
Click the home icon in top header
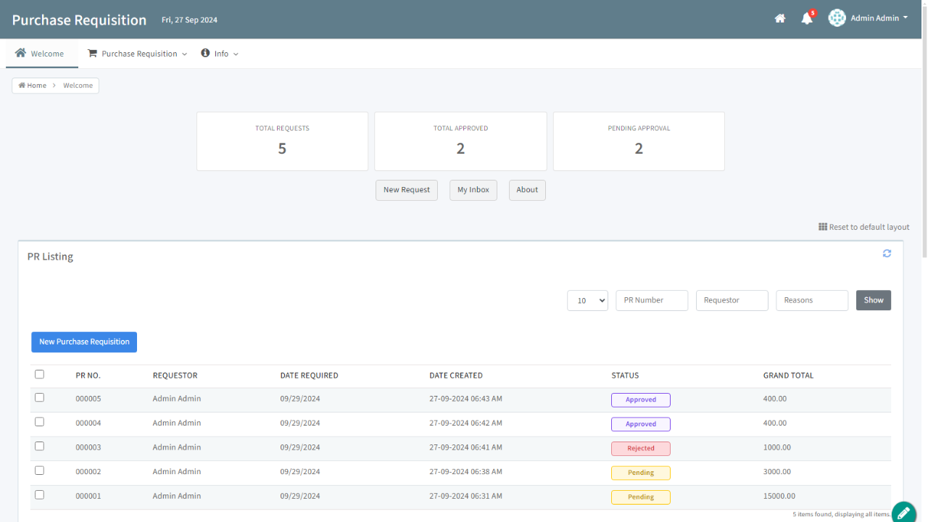(780, 19)
